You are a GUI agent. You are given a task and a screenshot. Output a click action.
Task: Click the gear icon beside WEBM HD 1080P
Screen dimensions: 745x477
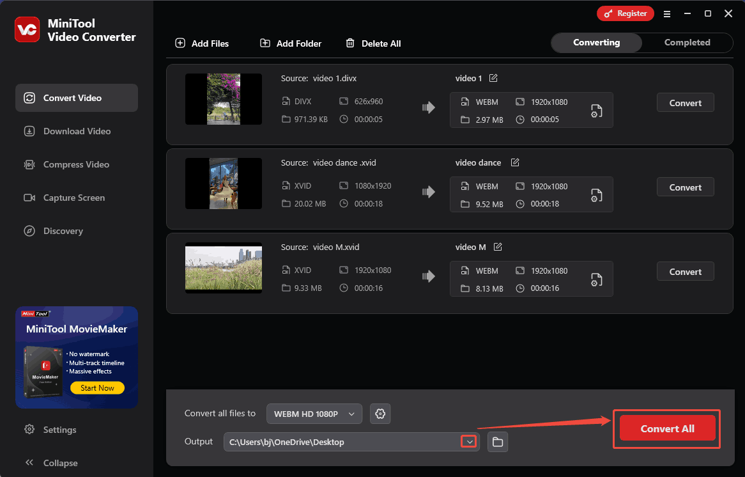pos(380,414)
